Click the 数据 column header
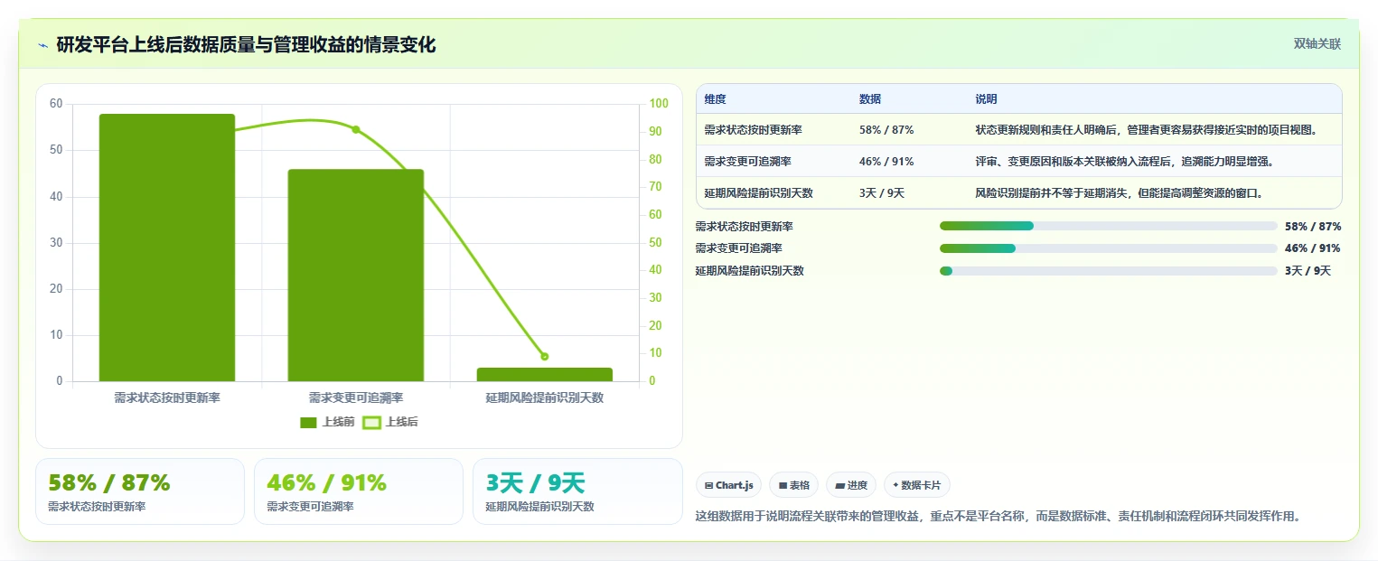 [x=870, y=99]
